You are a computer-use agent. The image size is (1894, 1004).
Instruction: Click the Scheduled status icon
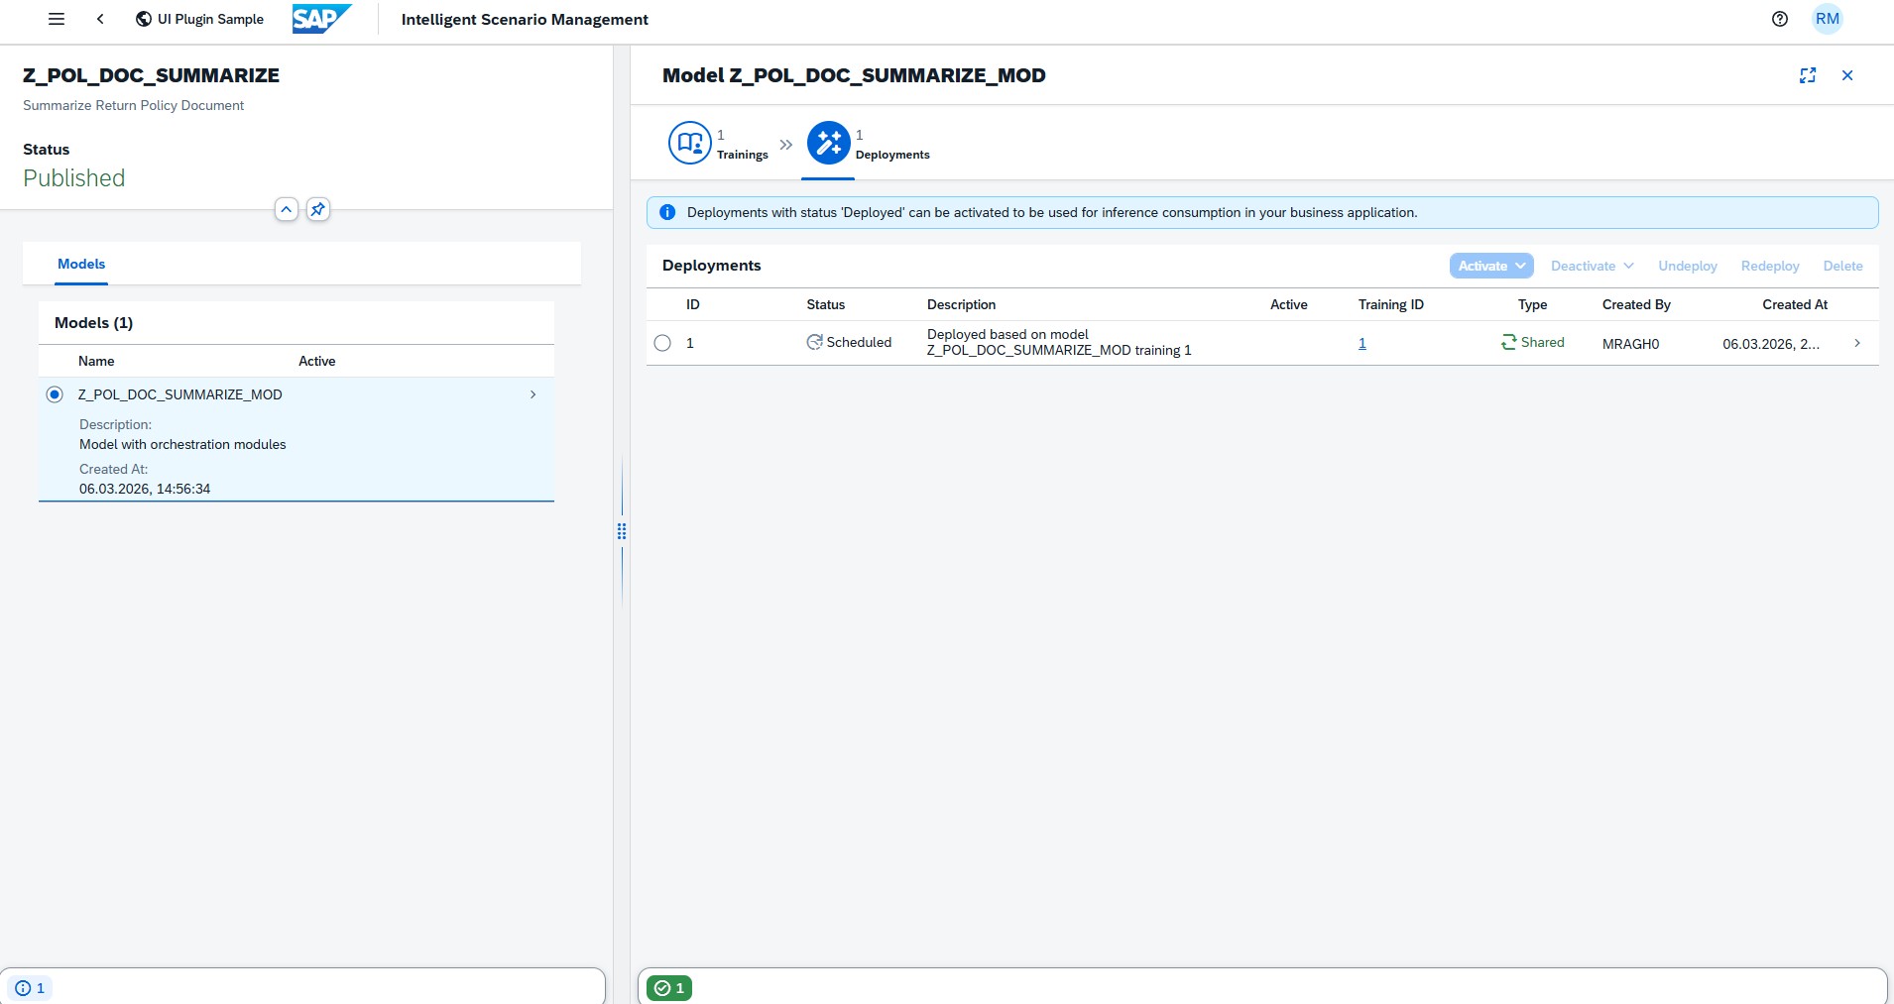(x=814, y=342)
